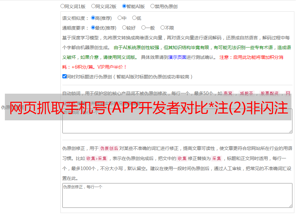Click the 减肥茶 example tag
The image size is (296, 214).
click(247, 93)
